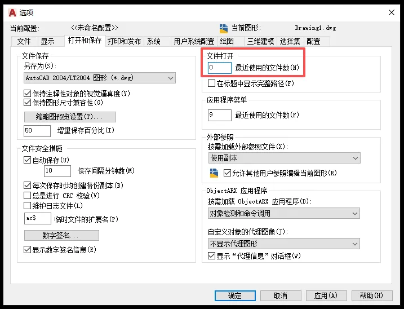Viewport: 404px width, 309px height.
Task: Expand 按需加载 ObjectARX 应用程序 dropdown
Action: [284, 214]
